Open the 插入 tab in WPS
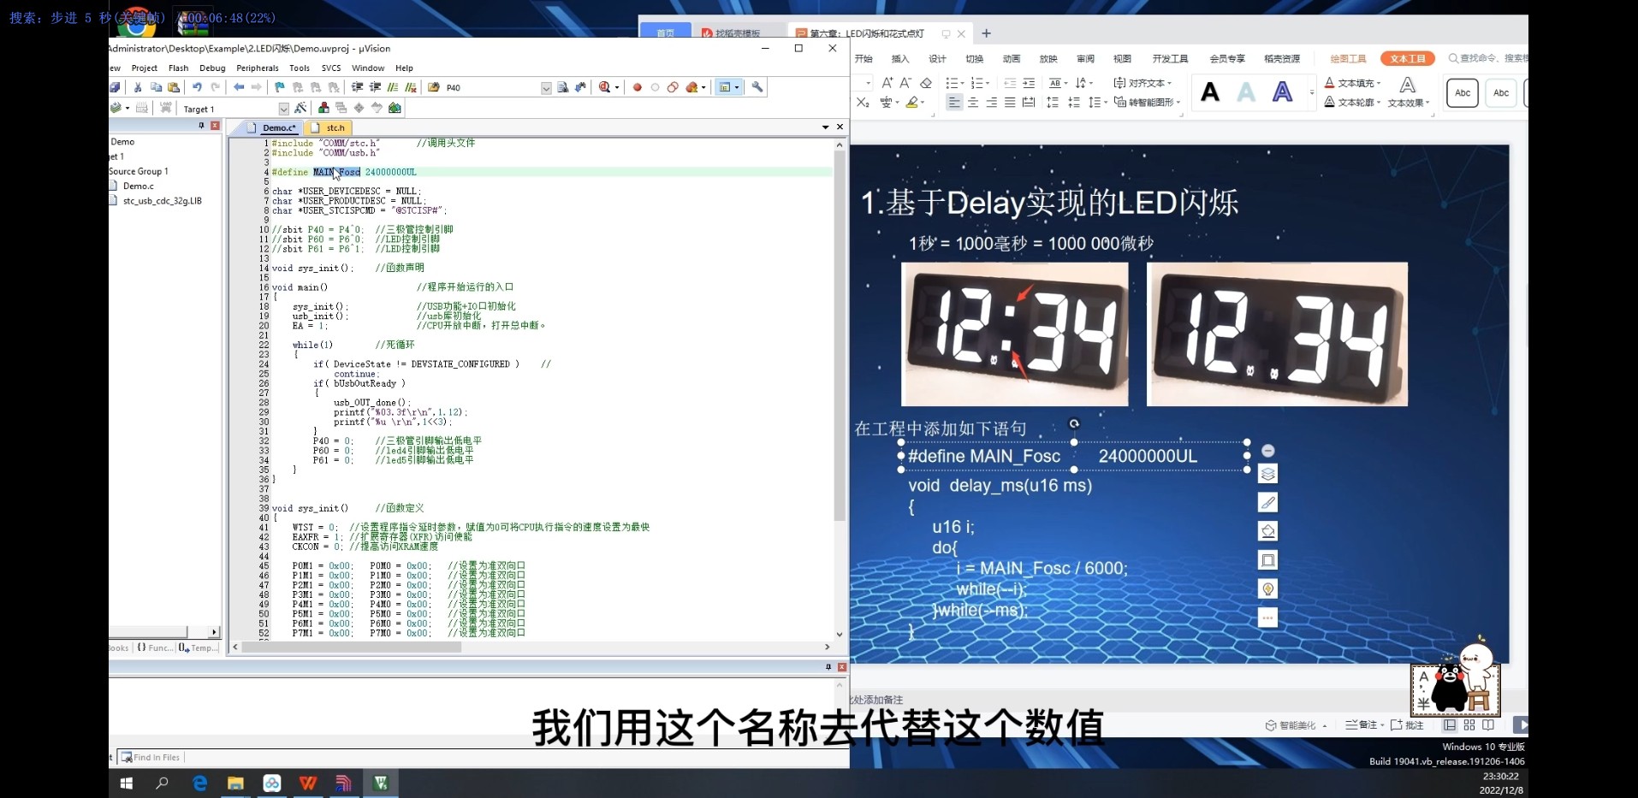Viewport: 1638px width, 798px height. (900, 59)
